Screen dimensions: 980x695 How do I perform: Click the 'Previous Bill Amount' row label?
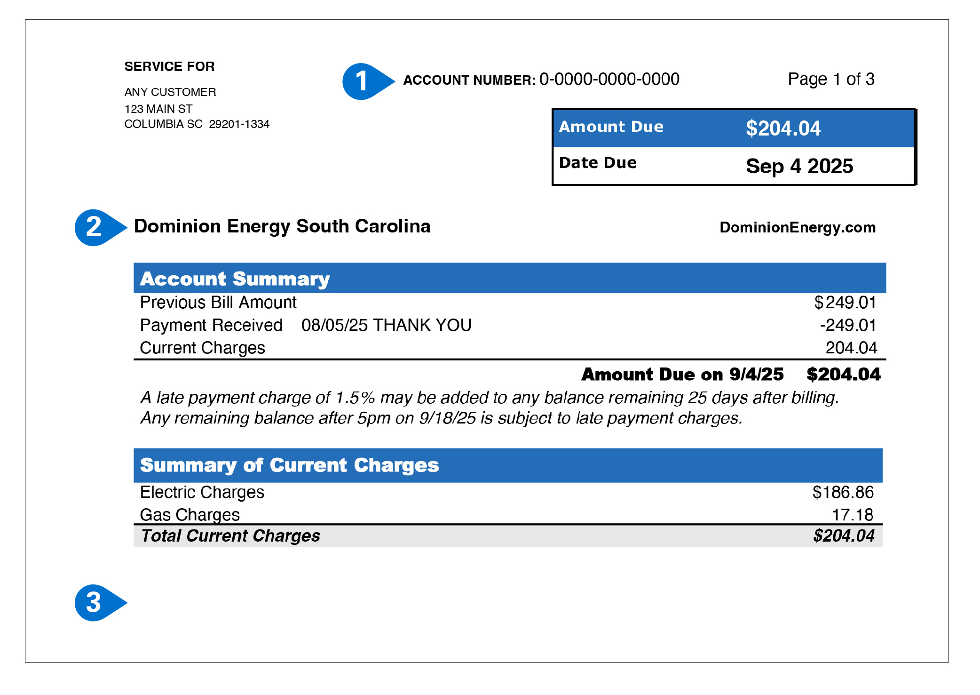[218, 303]
